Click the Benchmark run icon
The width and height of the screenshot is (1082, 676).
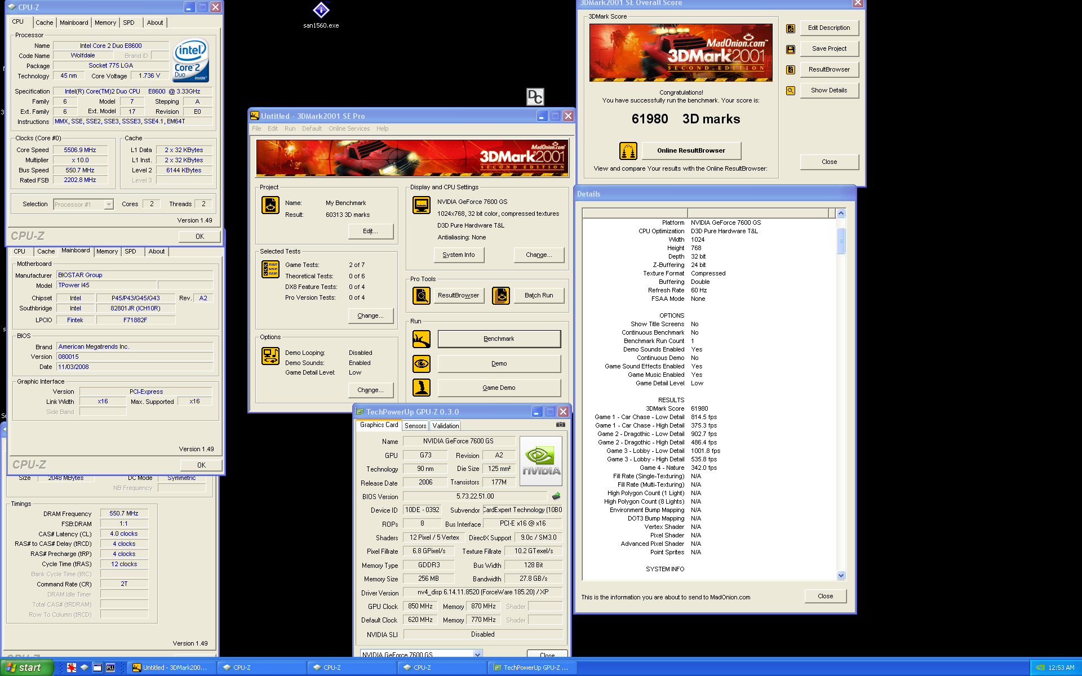tap(422, 339)
